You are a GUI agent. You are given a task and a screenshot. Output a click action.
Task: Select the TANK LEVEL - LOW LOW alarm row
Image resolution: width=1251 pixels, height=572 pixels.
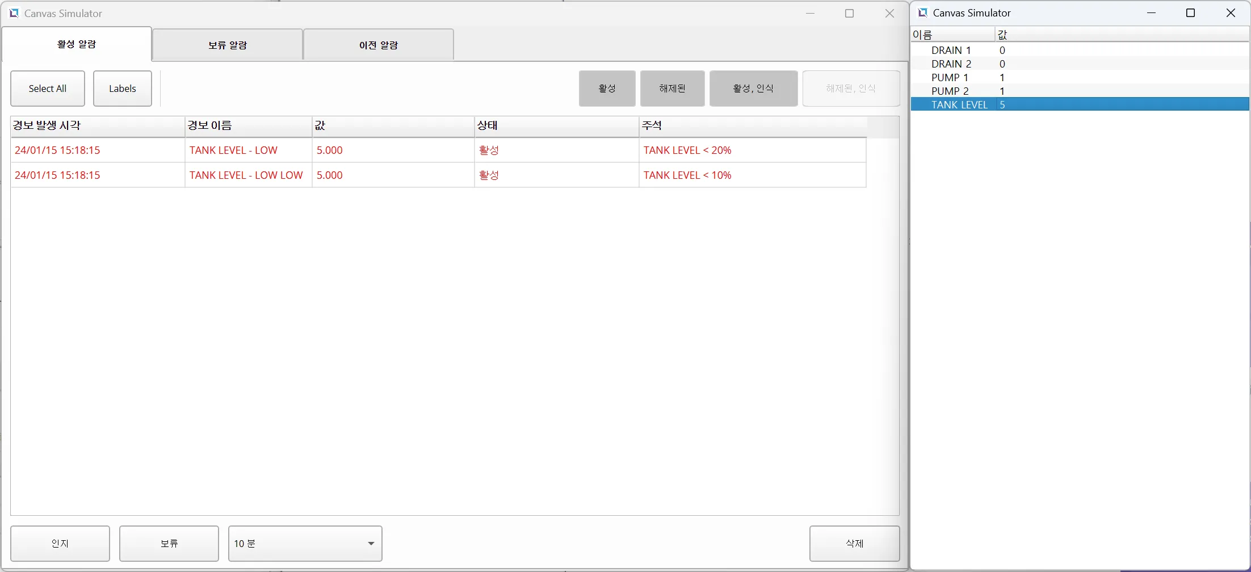pyautogui.click(x=246, y=175)
